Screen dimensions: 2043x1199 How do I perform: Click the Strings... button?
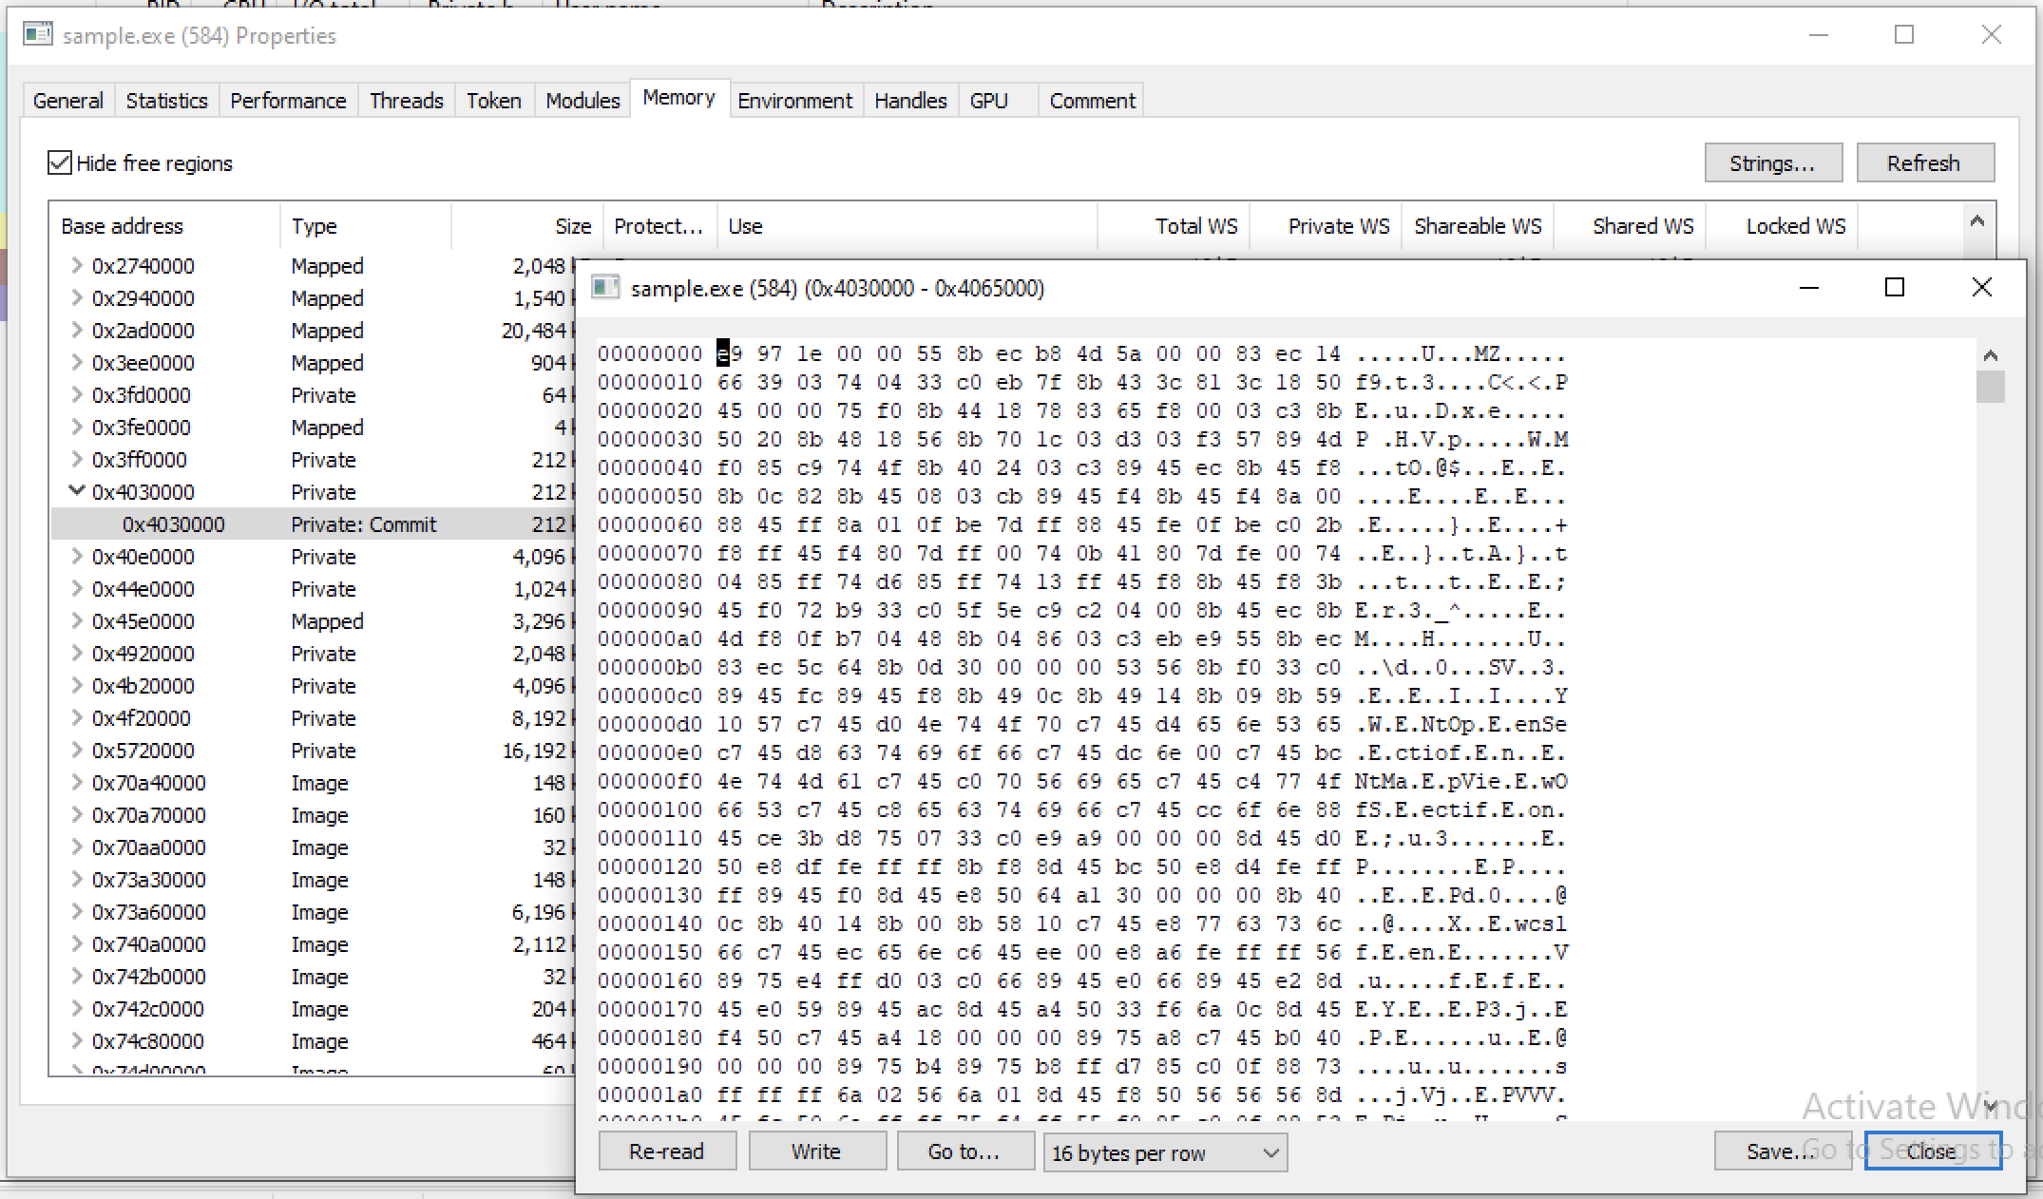(1773, 162)
